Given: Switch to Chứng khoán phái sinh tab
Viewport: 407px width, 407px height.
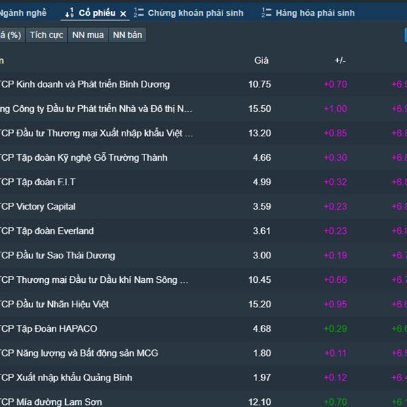Looking at the screenshot, I should pyautogui.click(x=195, y=13).
